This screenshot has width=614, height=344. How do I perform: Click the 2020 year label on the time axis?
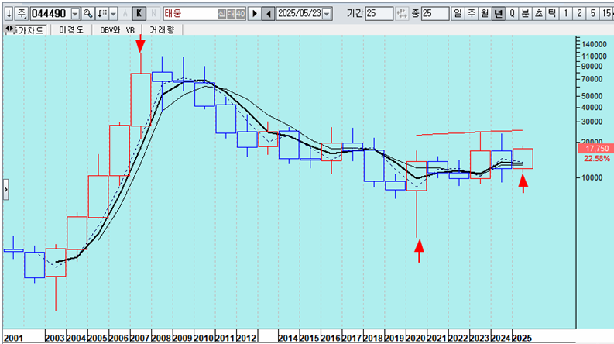point(416,338)
